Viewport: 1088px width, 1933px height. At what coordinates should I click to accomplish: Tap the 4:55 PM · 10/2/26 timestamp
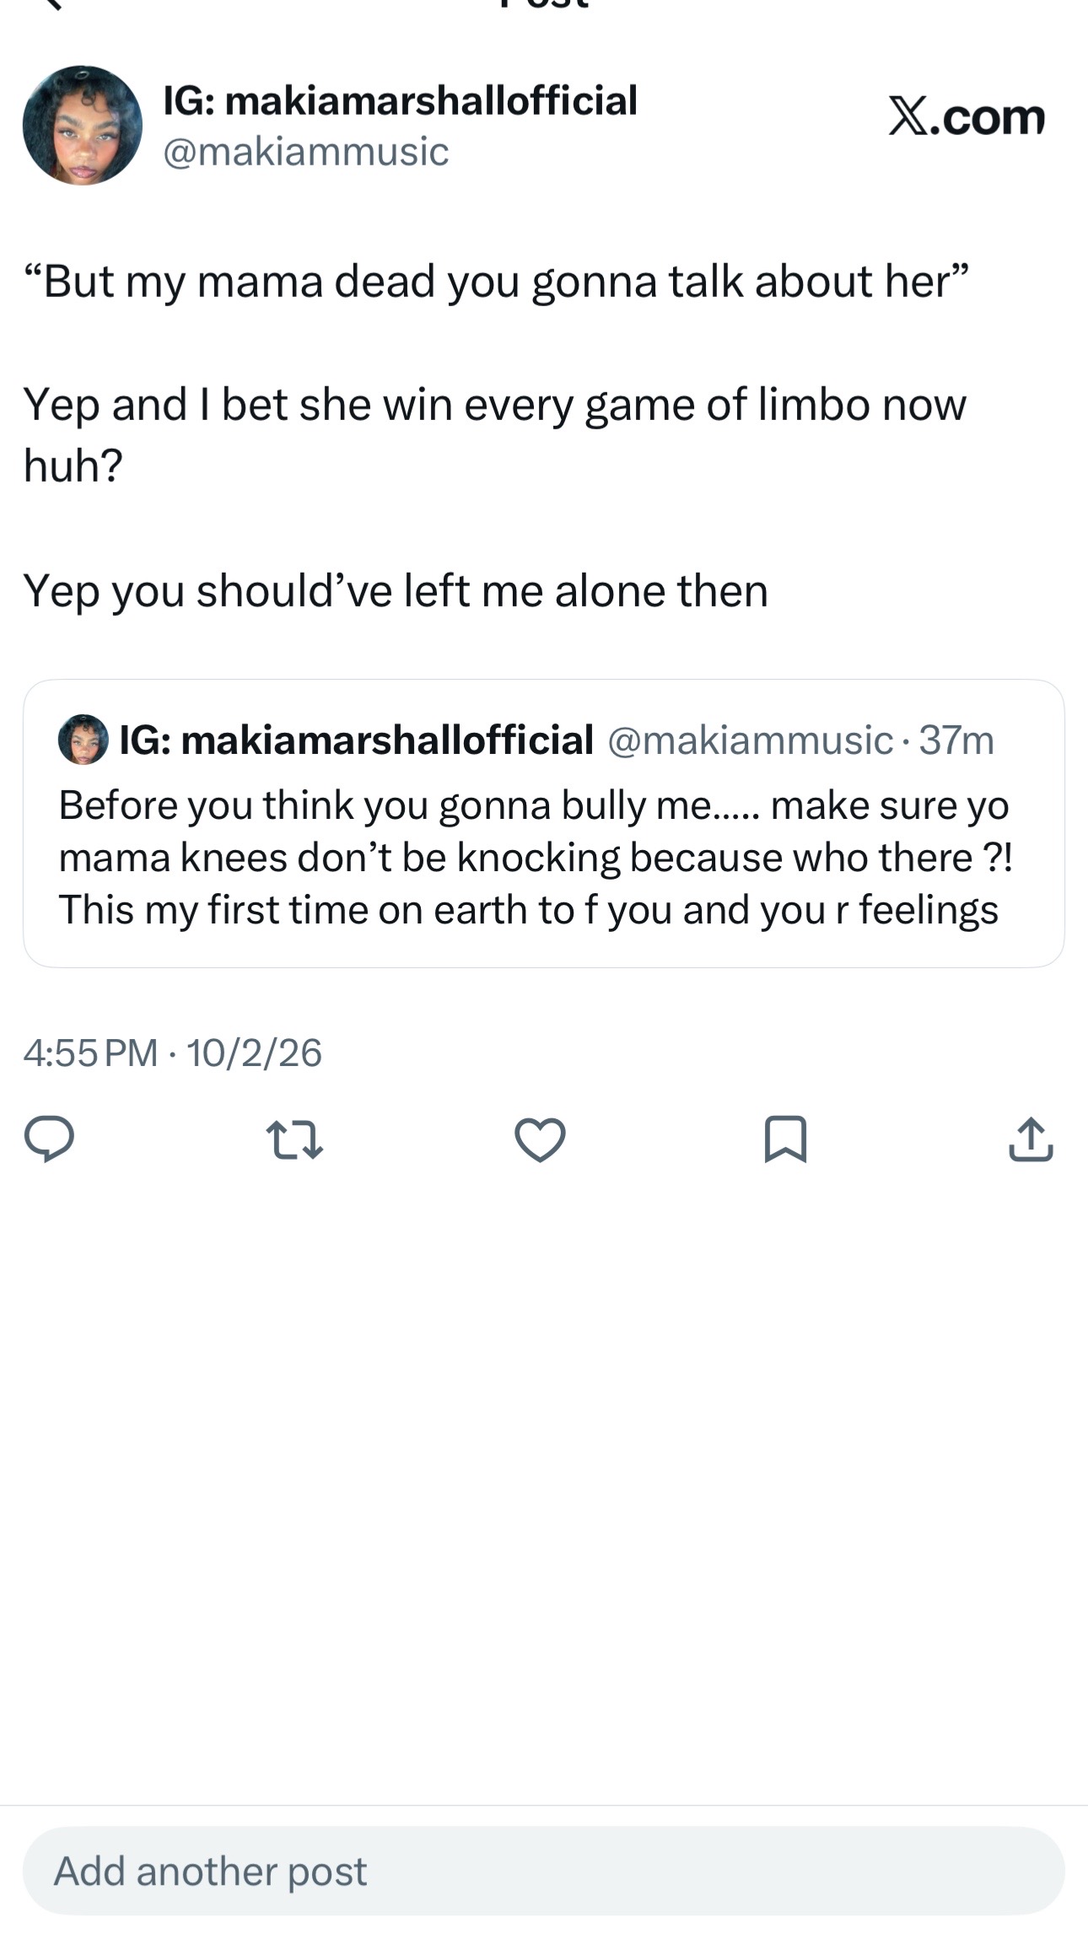(173, 1053)
